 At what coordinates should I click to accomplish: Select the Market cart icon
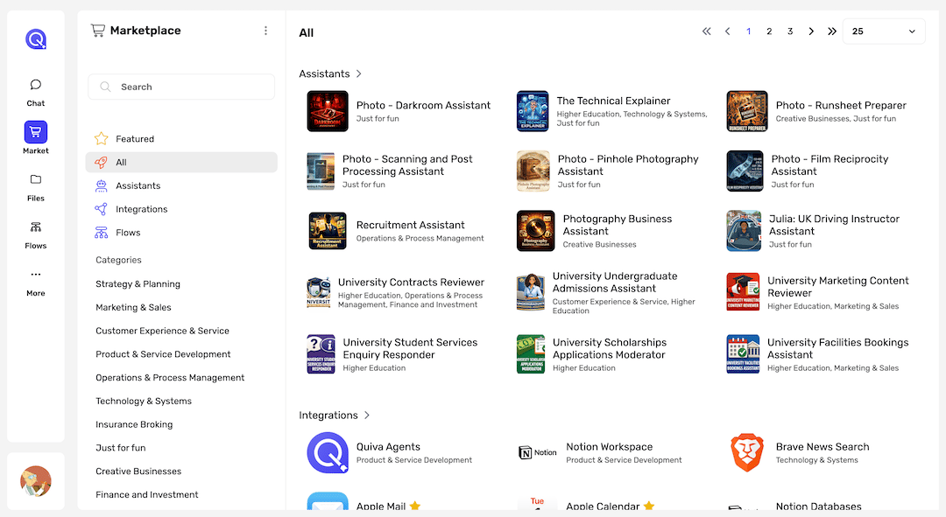[36, 132]
